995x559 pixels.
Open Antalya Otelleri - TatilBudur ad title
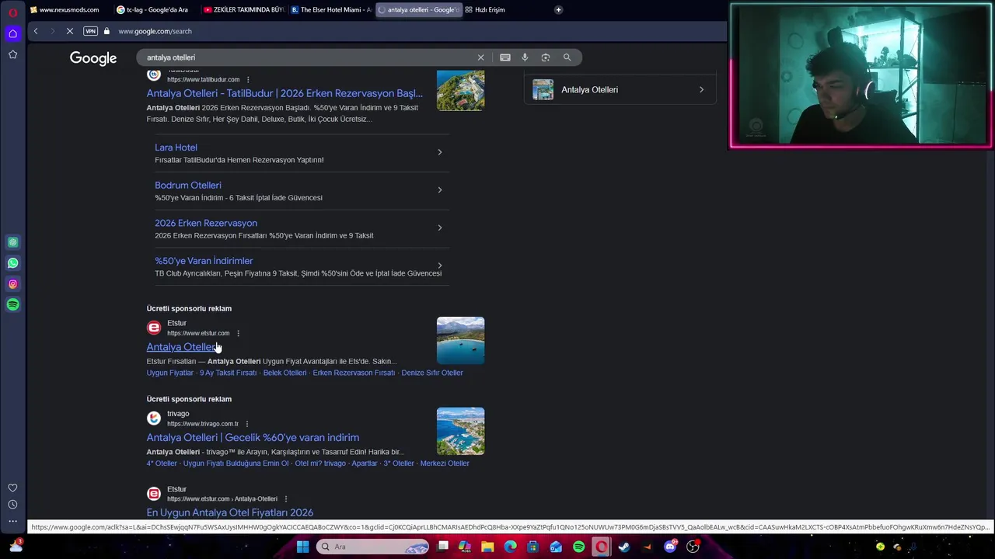[x=285, y=93]
